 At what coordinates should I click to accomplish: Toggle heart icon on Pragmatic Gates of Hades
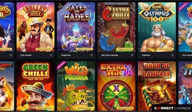92,55
